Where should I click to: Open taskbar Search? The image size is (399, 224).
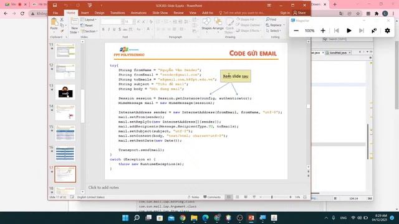click(137, 218)
